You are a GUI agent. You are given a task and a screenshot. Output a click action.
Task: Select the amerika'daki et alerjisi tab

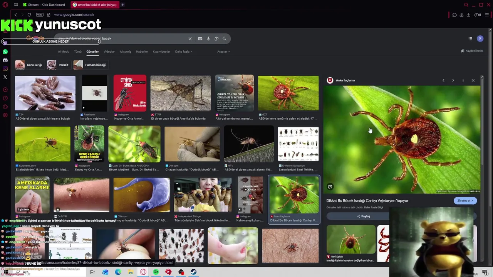95,5
